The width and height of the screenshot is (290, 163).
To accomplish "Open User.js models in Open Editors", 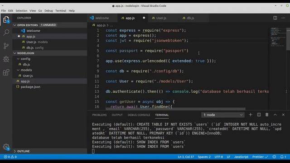I will point(50,42).
